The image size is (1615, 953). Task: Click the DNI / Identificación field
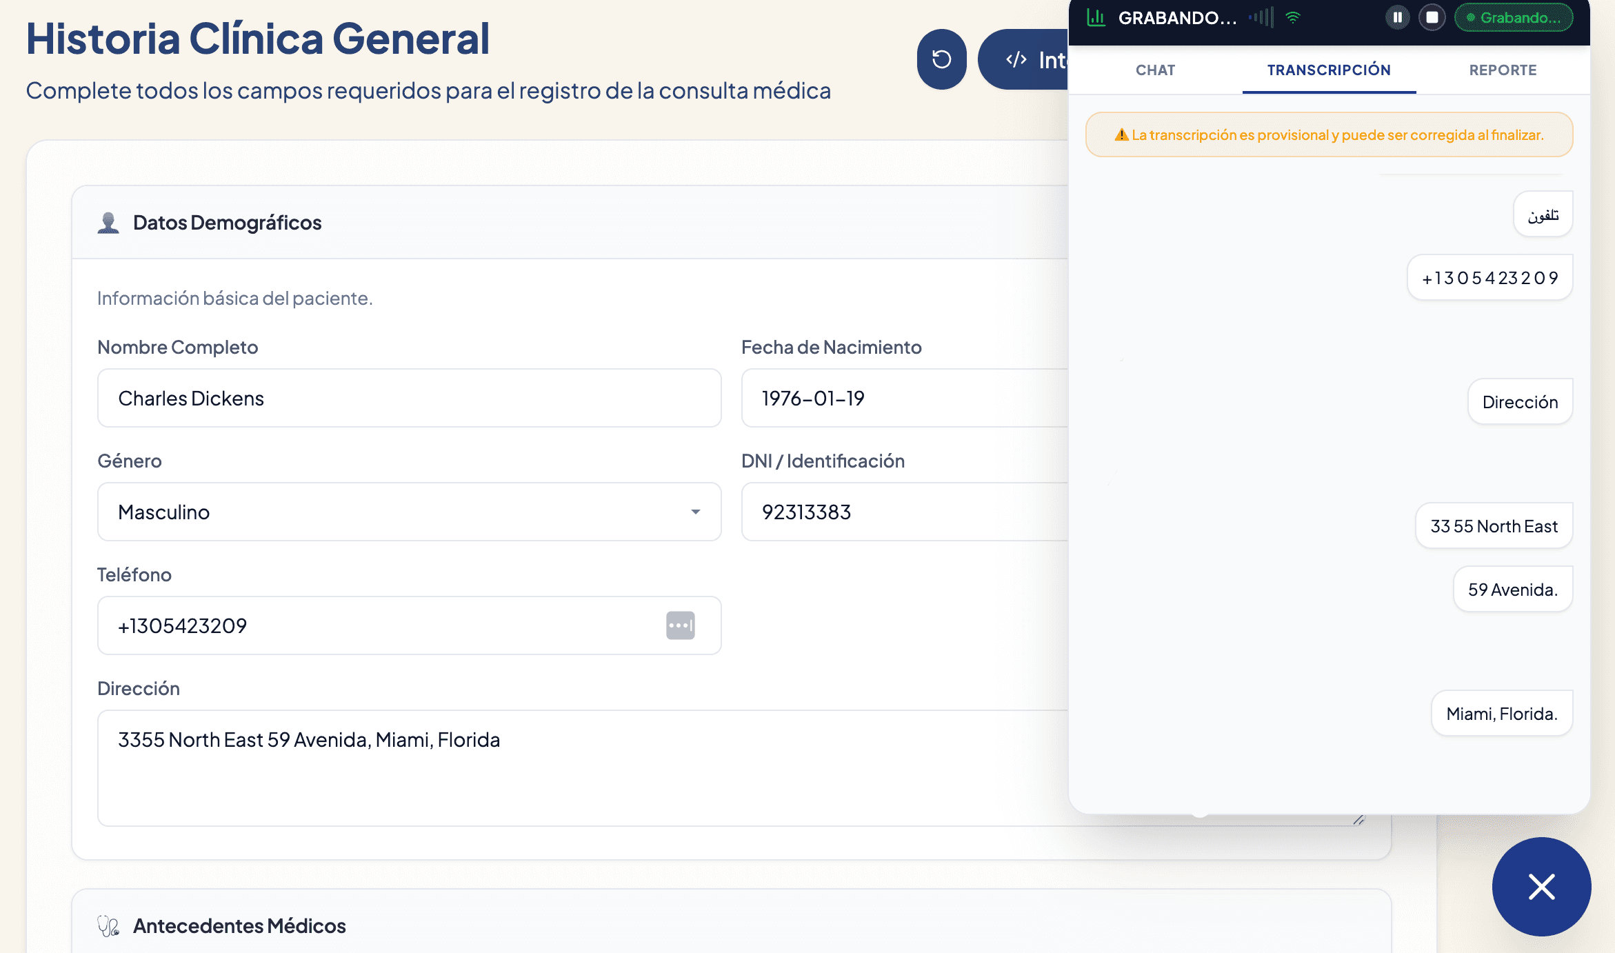pyautogui.click(x=896, y=512)
